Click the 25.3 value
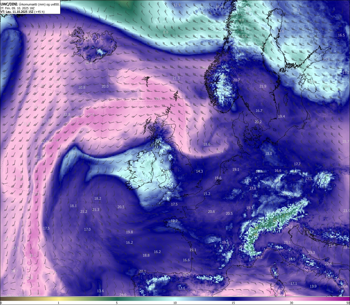Screen dimensions: 350x305 tap(186, 274)
